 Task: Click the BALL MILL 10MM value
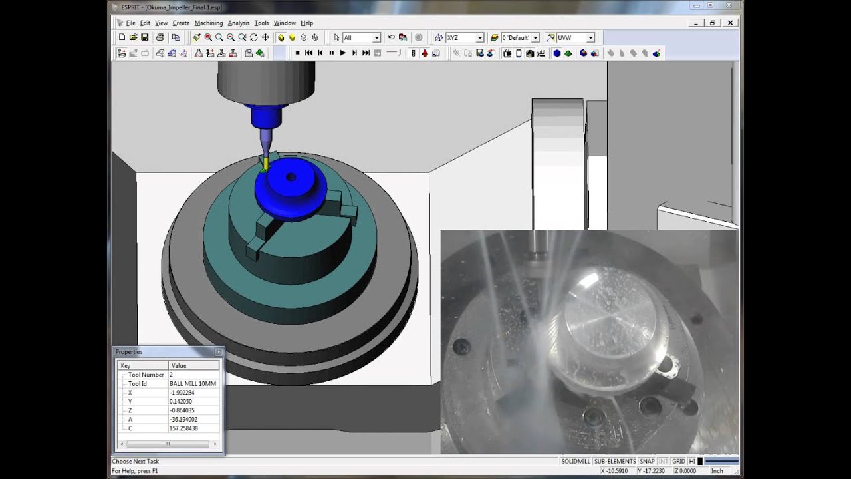click(x=193, y=384)
